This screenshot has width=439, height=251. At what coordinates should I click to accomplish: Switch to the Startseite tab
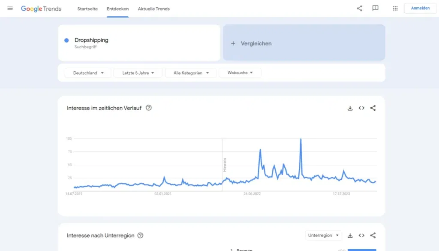click(87, 8)
